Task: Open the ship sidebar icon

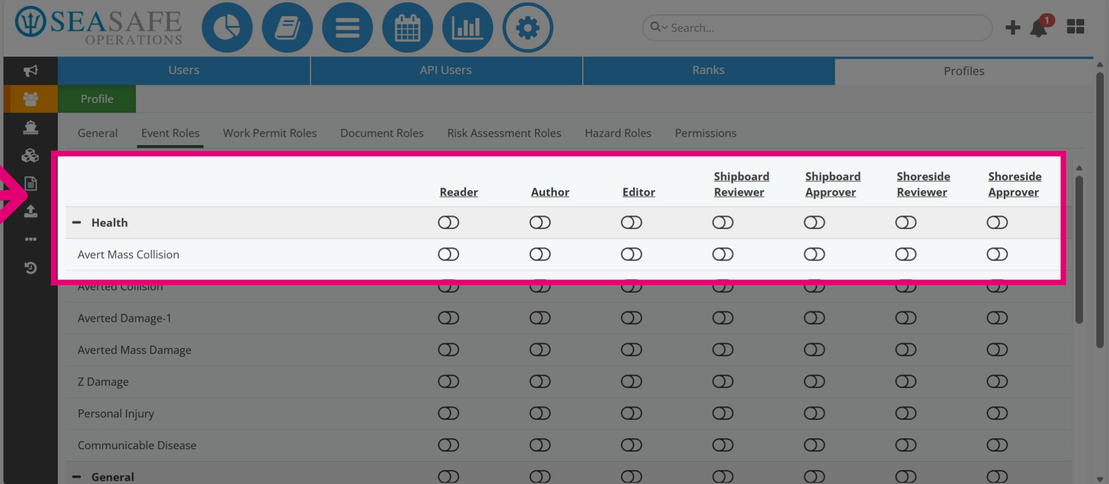Action: (31, 127)
